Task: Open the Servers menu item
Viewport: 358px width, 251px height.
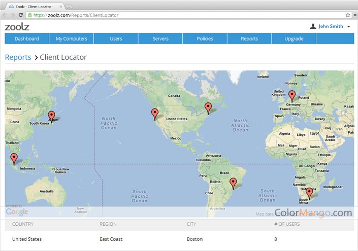Action: [160, 39]
